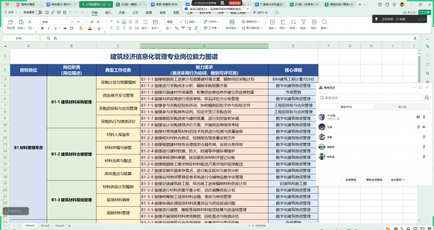Click the Paste clipboard icon
The image size is (434, 230).
pos(21,22)
